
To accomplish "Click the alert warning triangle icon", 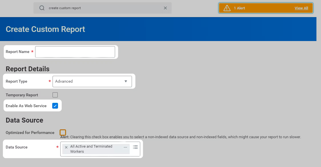I will point(227,8).
